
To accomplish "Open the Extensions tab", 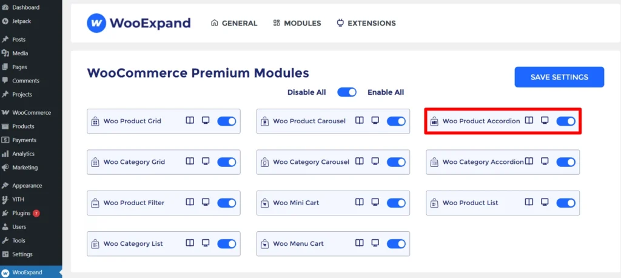I will point(366,23).
